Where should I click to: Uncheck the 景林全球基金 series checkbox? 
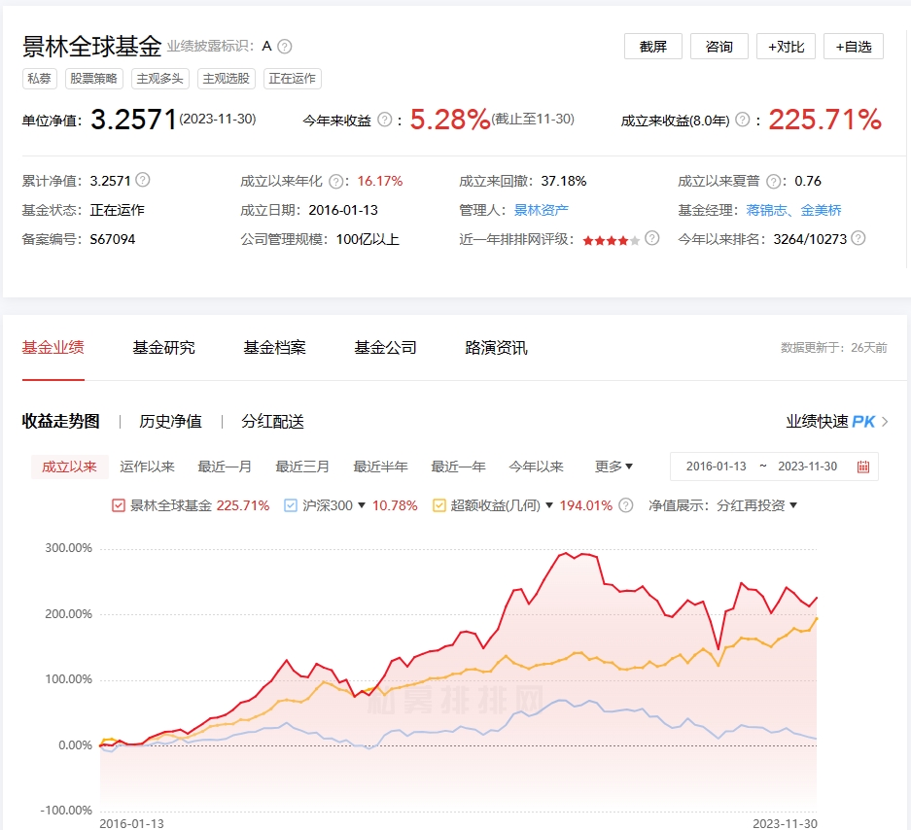tap(118, 505)
